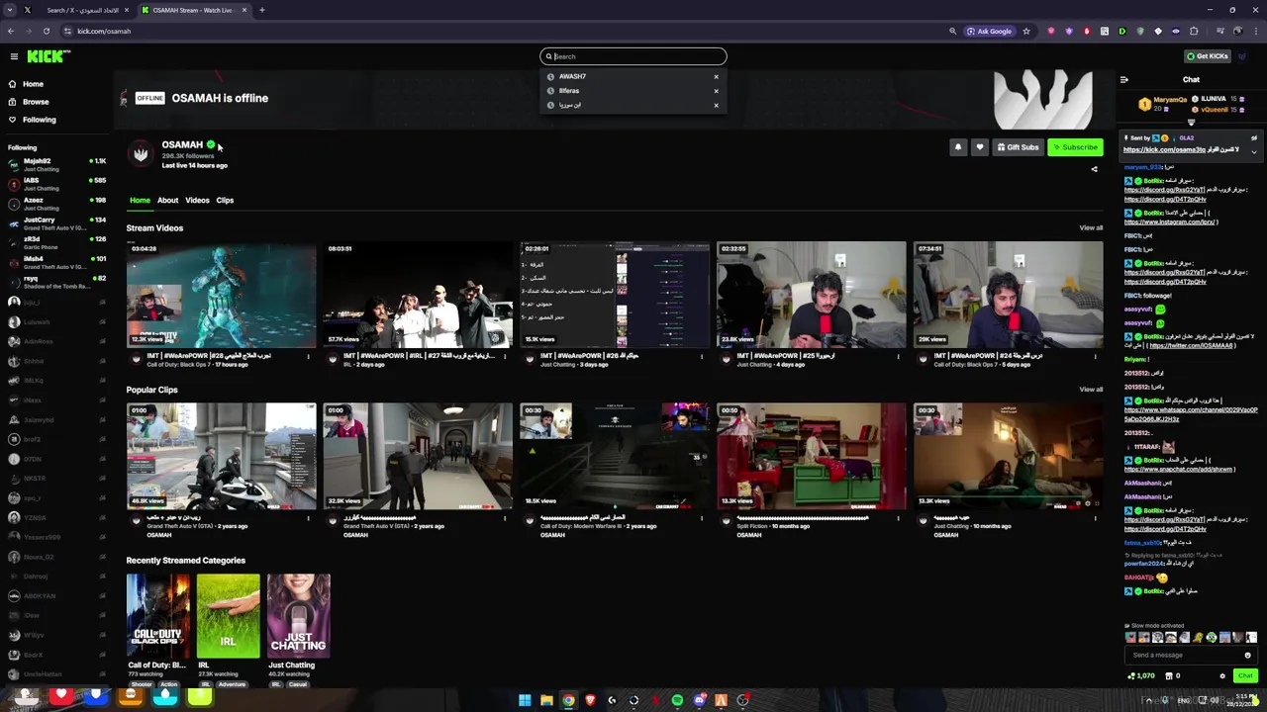The height and width of the screenshot is (712, 1267).
Task: Switch to the About tab
Action: pyautogui.click(x=167, y=200)
